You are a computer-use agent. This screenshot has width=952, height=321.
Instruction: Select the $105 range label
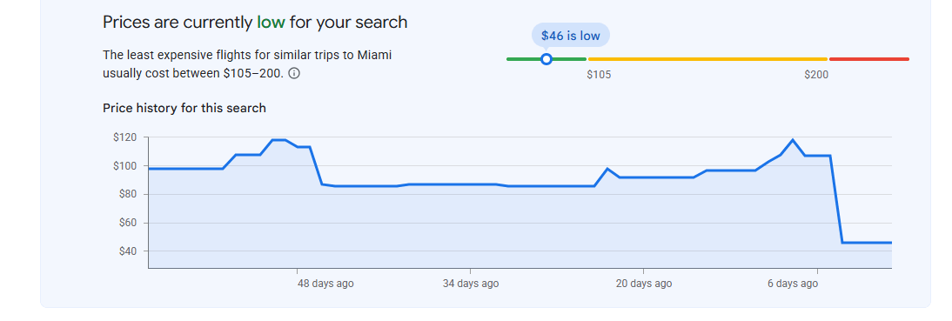click(x=599, y=75)
